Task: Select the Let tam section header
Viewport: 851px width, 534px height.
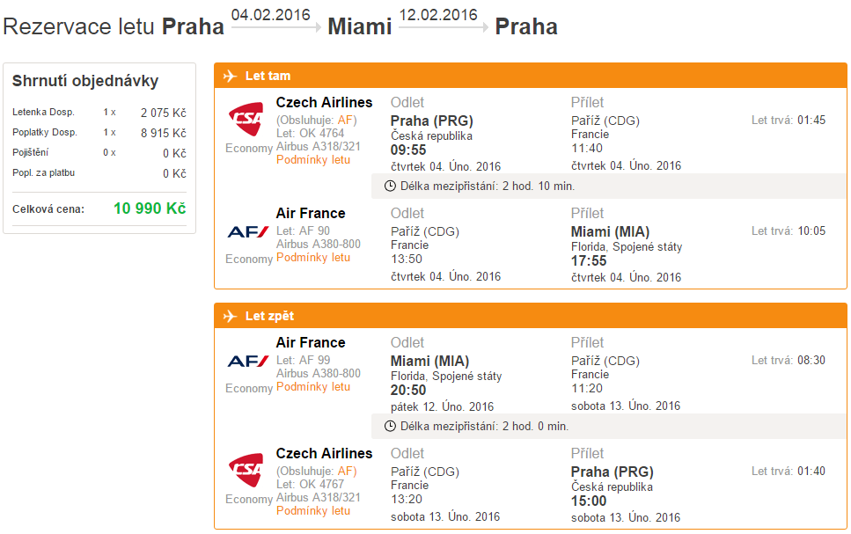Action: point(531,76)
